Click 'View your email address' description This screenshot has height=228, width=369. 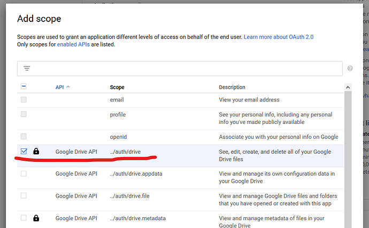(x=249, y=100)
